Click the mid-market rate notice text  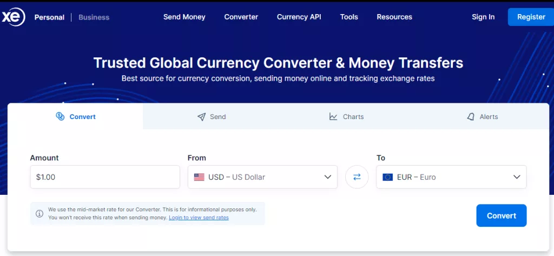152,214
